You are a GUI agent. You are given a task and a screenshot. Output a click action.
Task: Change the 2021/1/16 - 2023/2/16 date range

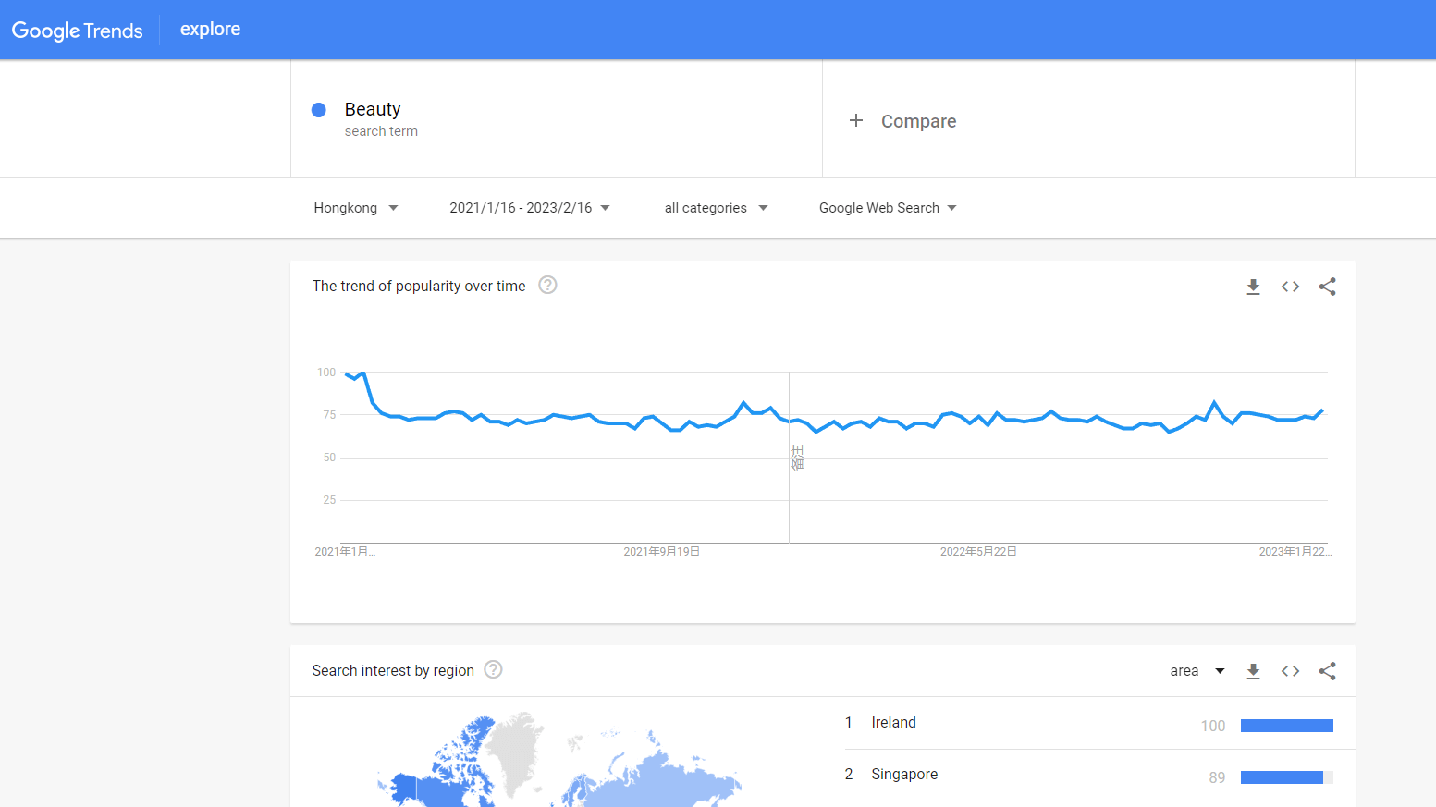point(530,208)
